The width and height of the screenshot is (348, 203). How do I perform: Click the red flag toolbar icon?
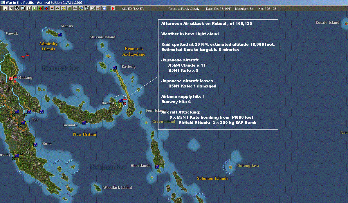click(x=52, y=8)
